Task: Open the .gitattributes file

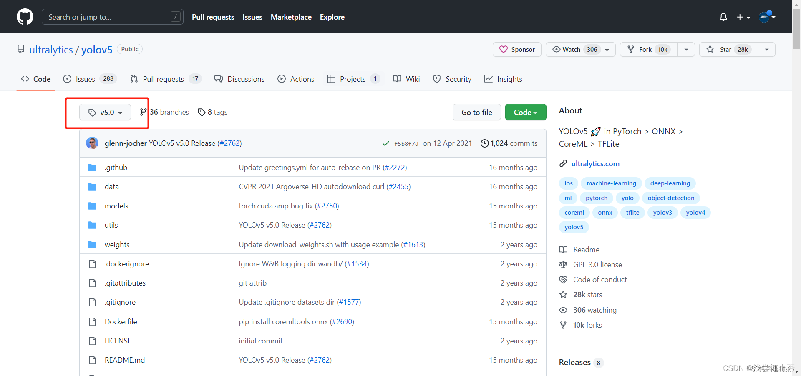Action: point(125,283)
